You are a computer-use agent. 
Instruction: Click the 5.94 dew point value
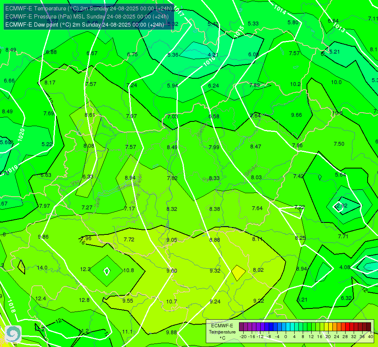pos(173,86)
